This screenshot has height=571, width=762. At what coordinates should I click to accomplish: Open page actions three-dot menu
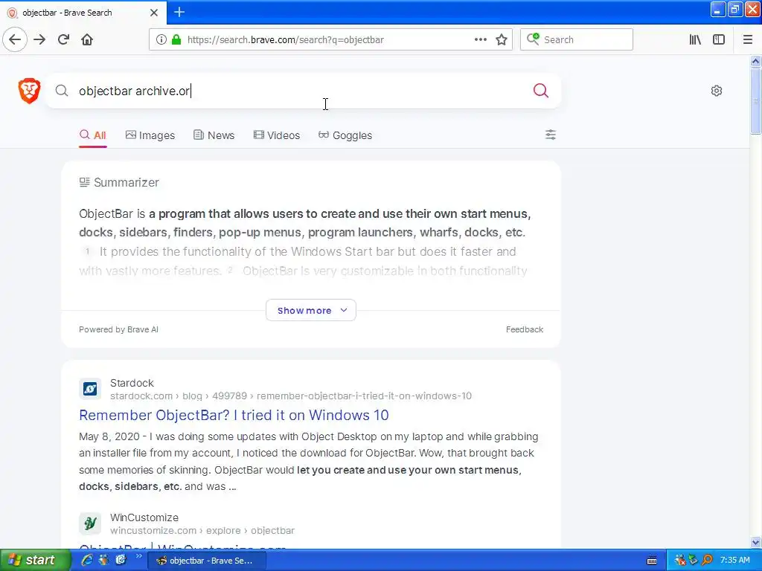click(x=480, y=39)
